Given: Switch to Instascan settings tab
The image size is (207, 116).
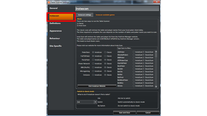Looking at the screenshot, I should [85, 15].
